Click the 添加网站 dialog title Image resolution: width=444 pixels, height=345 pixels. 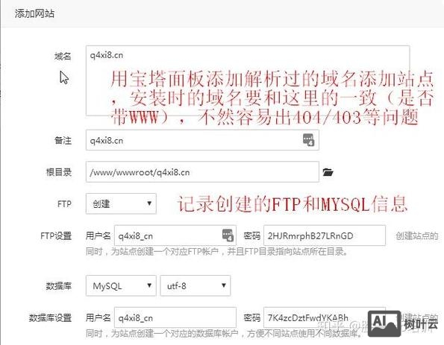click(34, 13)
